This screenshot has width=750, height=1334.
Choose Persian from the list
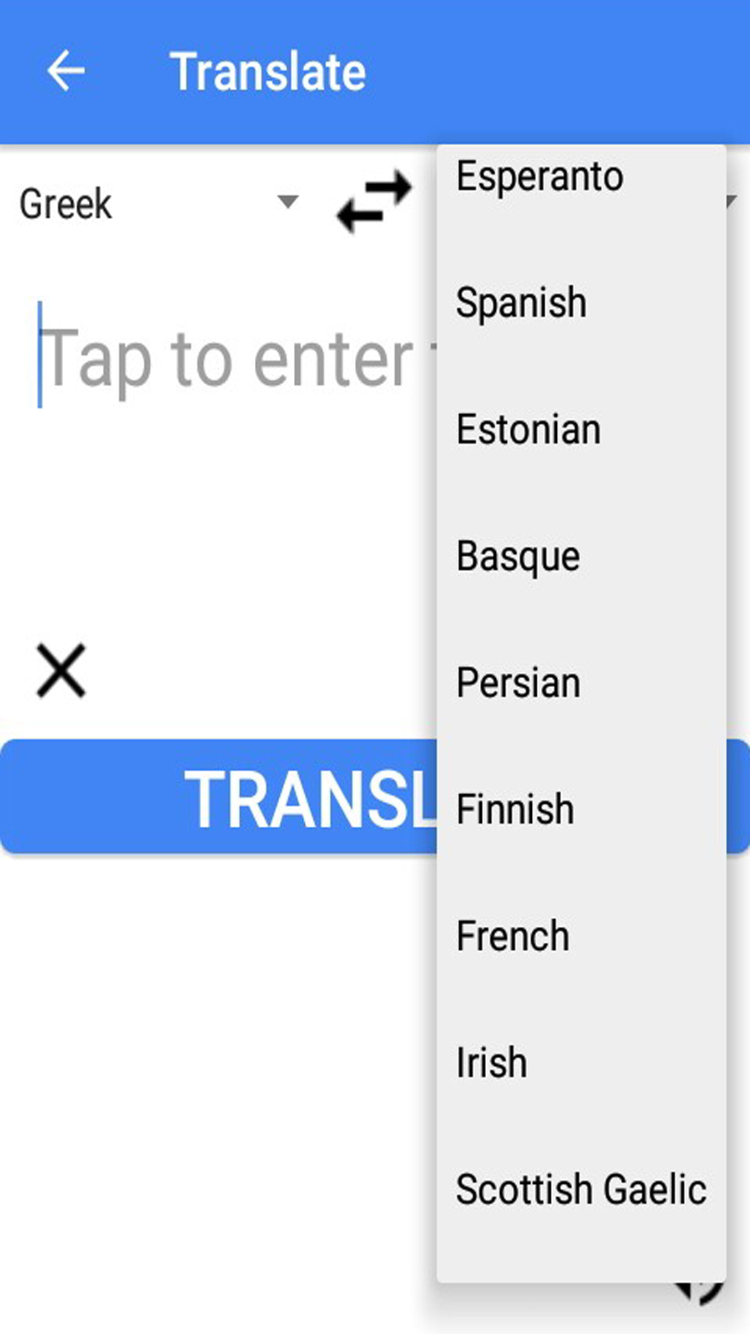coord(518,683)
